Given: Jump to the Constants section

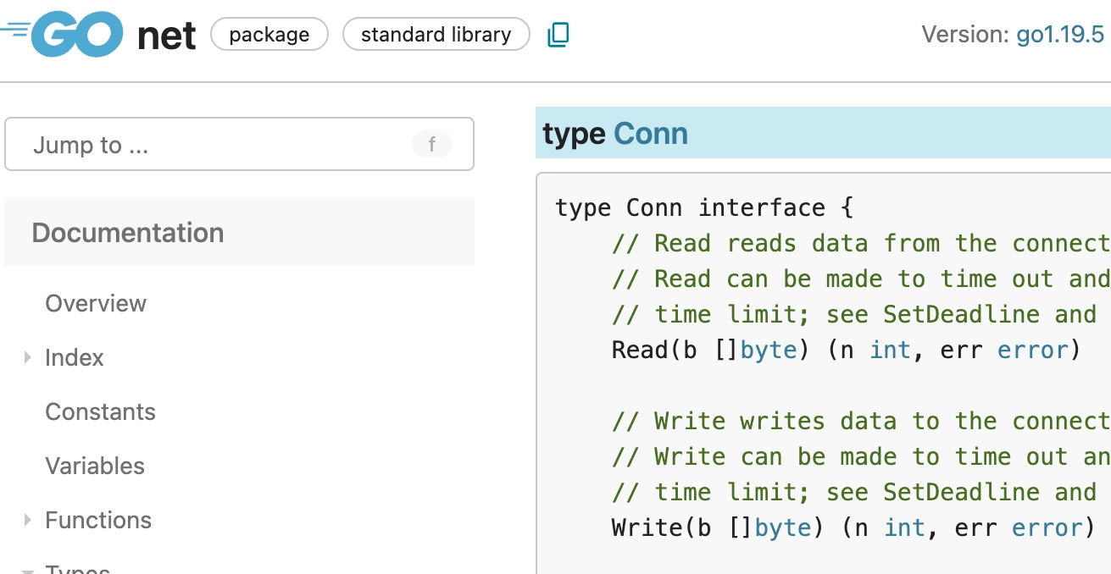Looking at the screenshot, I should pyautogui.click(x=100, y=411).
